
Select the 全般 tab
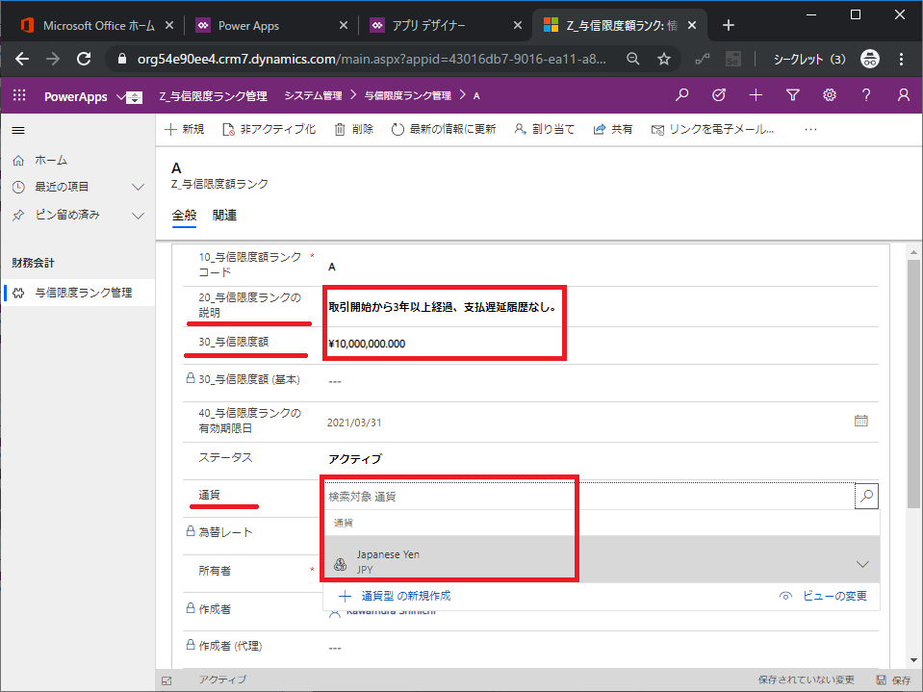[x=184, y=216]
